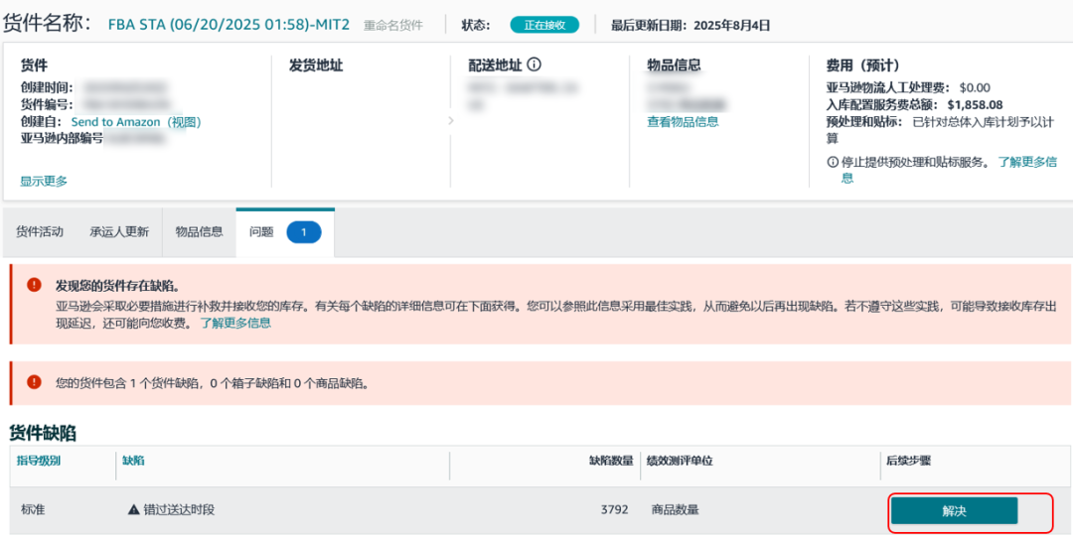Image resolution: width=1073 pixels, height=539 pixels.
Task: Click 了解更多信息 in the defect warning banner
Action: (235, 323)
